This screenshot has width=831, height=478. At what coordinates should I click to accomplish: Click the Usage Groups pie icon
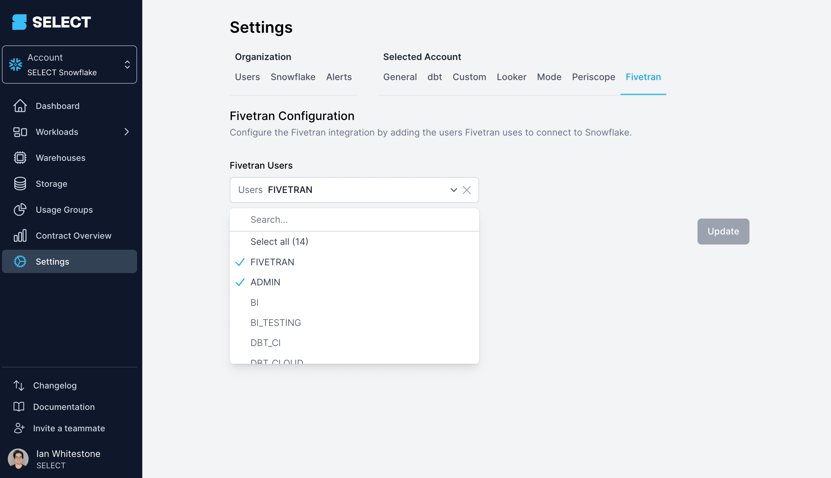point(20,209)
